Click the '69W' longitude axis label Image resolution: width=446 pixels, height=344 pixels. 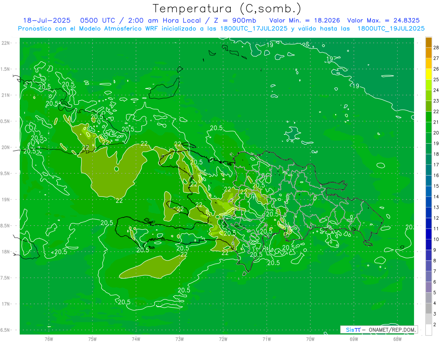click(x=354, y=339)
